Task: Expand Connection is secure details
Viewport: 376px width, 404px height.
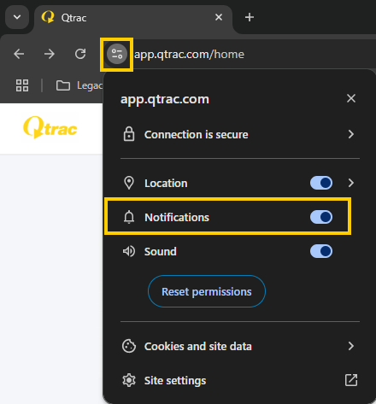Action: tap(240, 134)
